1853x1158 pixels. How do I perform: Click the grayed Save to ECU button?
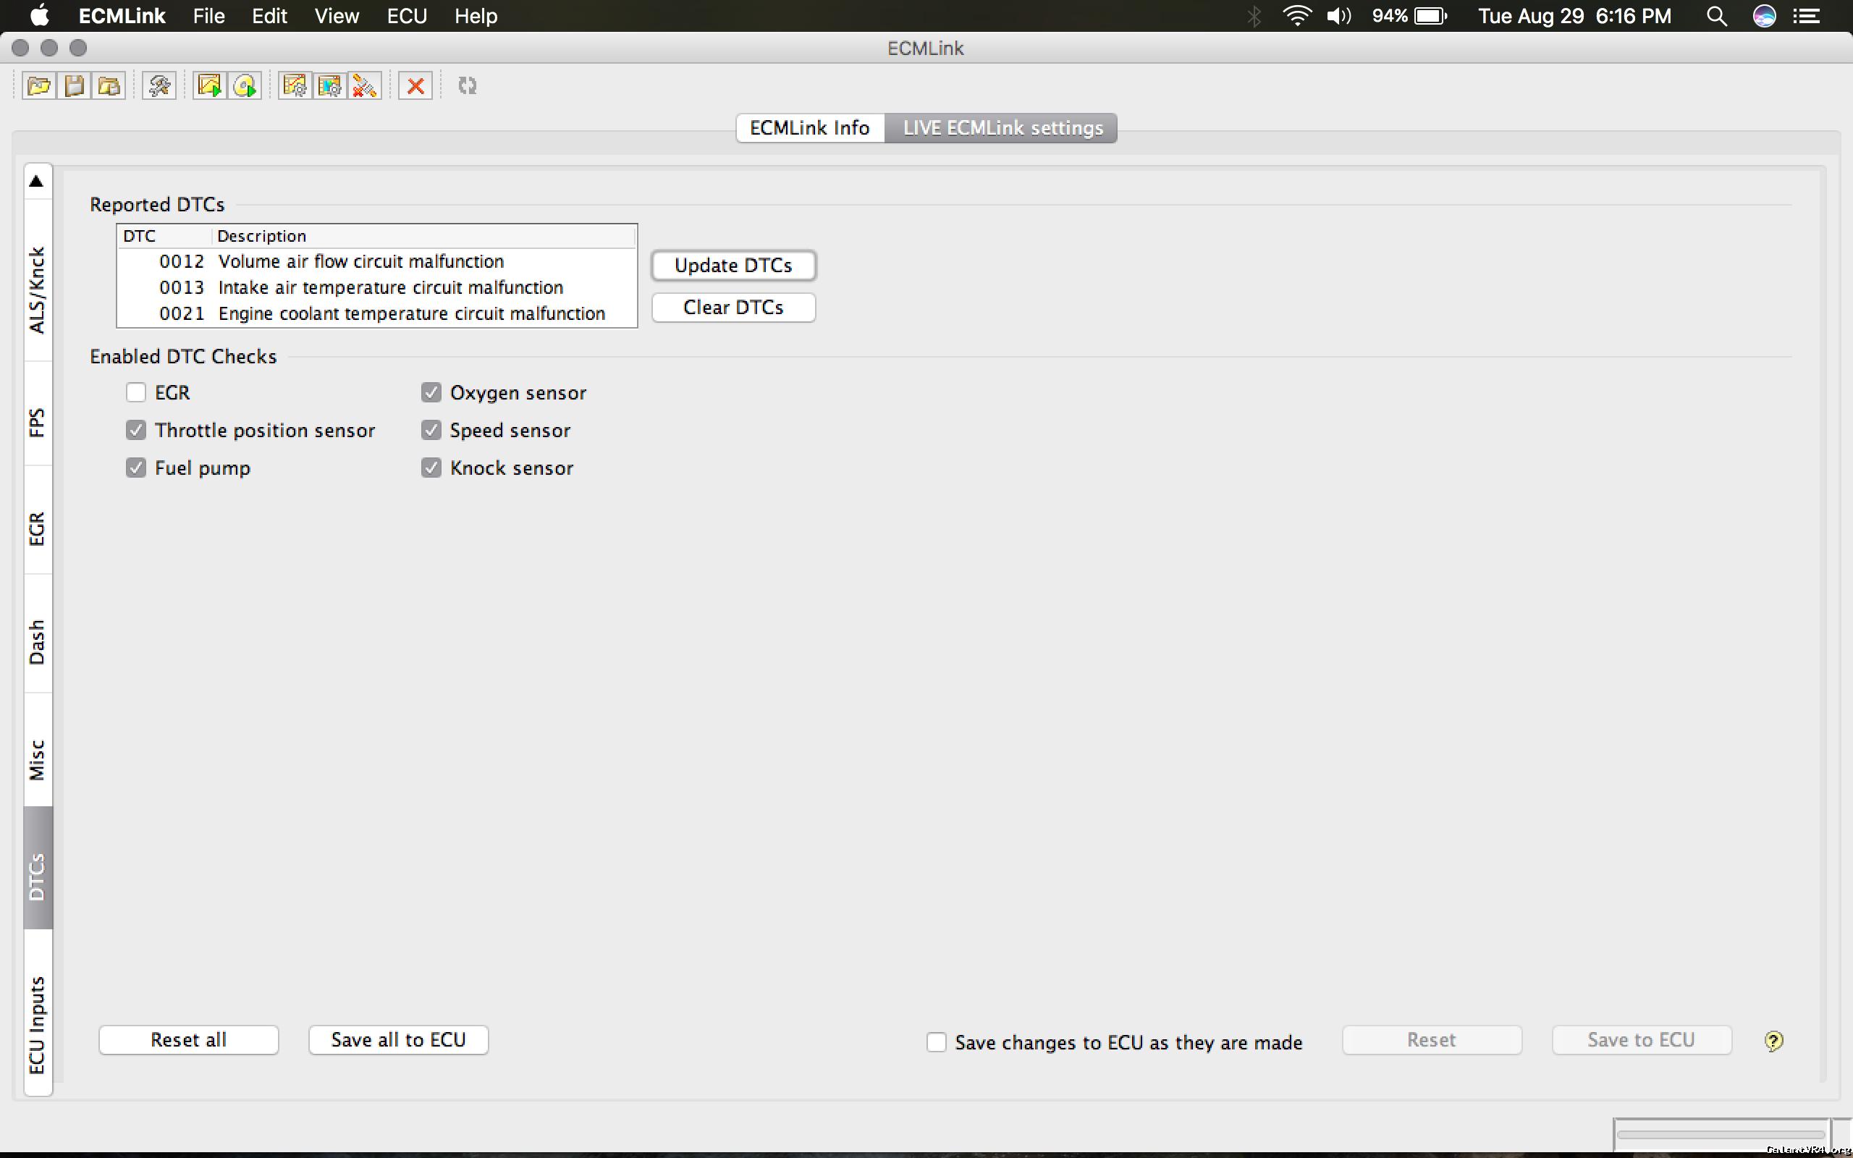click(1642, 1040)
